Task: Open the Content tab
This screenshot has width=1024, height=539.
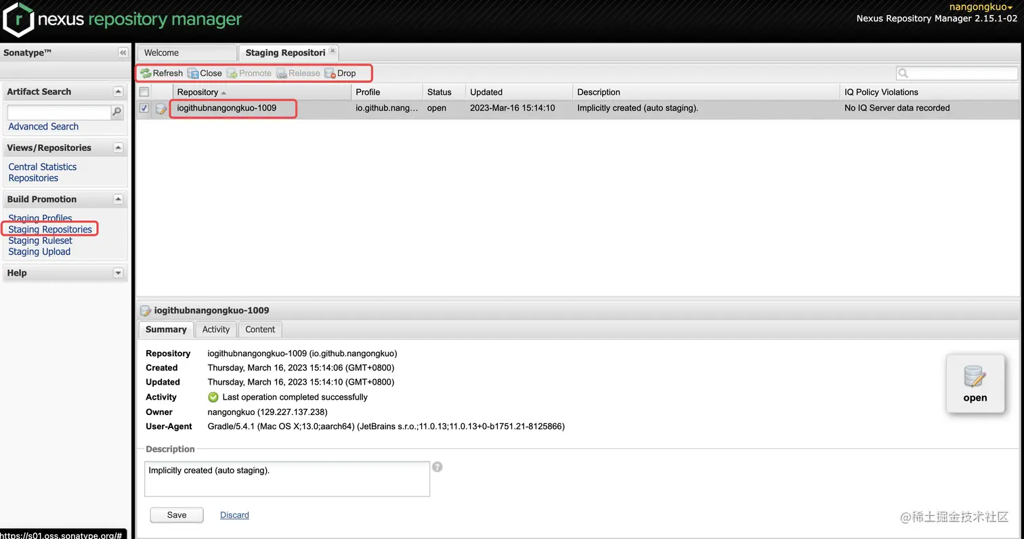Action: (260, 329)
